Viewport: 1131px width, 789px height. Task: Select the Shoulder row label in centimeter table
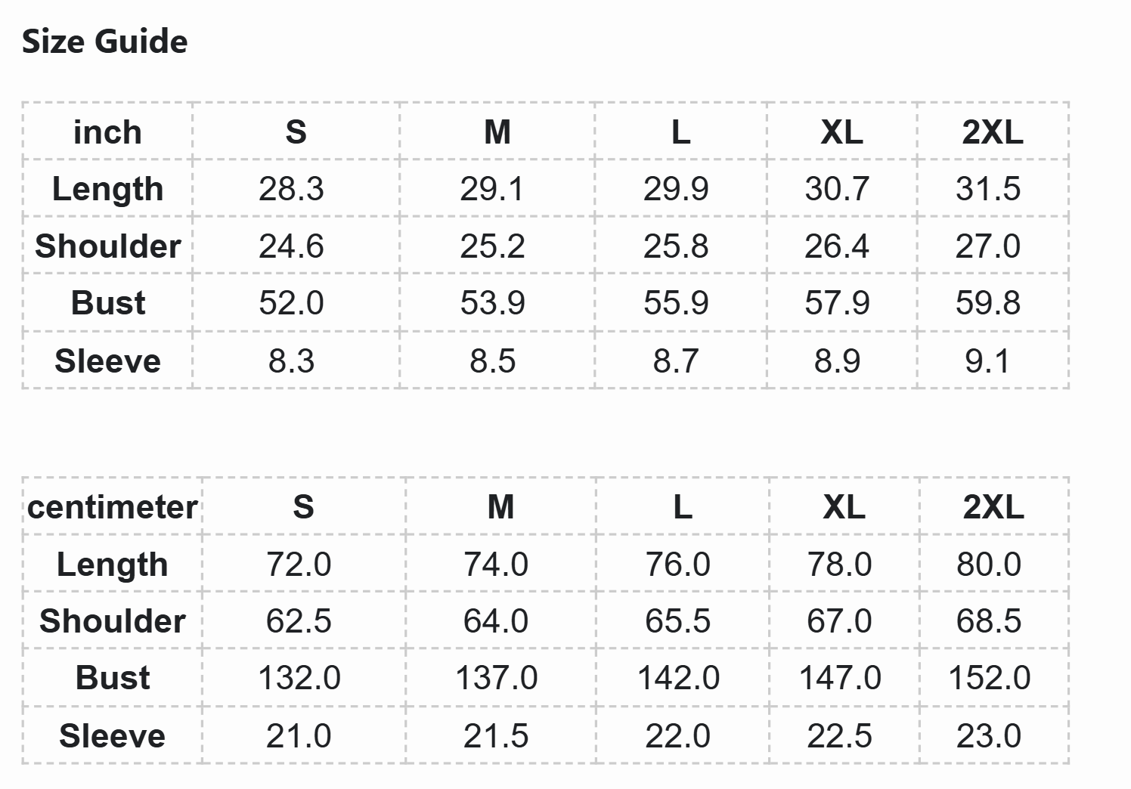click(112, 621)
